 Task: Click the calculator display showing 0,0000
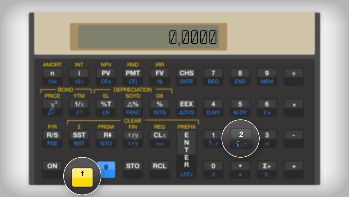point(148,37)
